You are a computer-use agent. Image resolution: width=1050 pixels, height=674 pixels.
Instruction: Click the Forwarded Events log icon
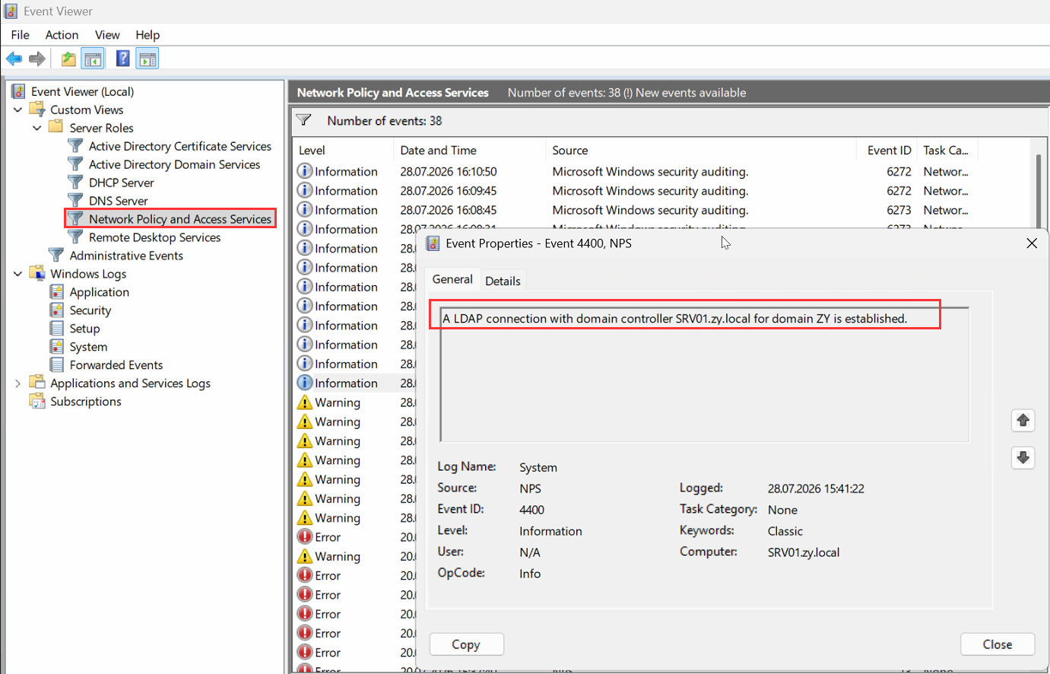56,364
